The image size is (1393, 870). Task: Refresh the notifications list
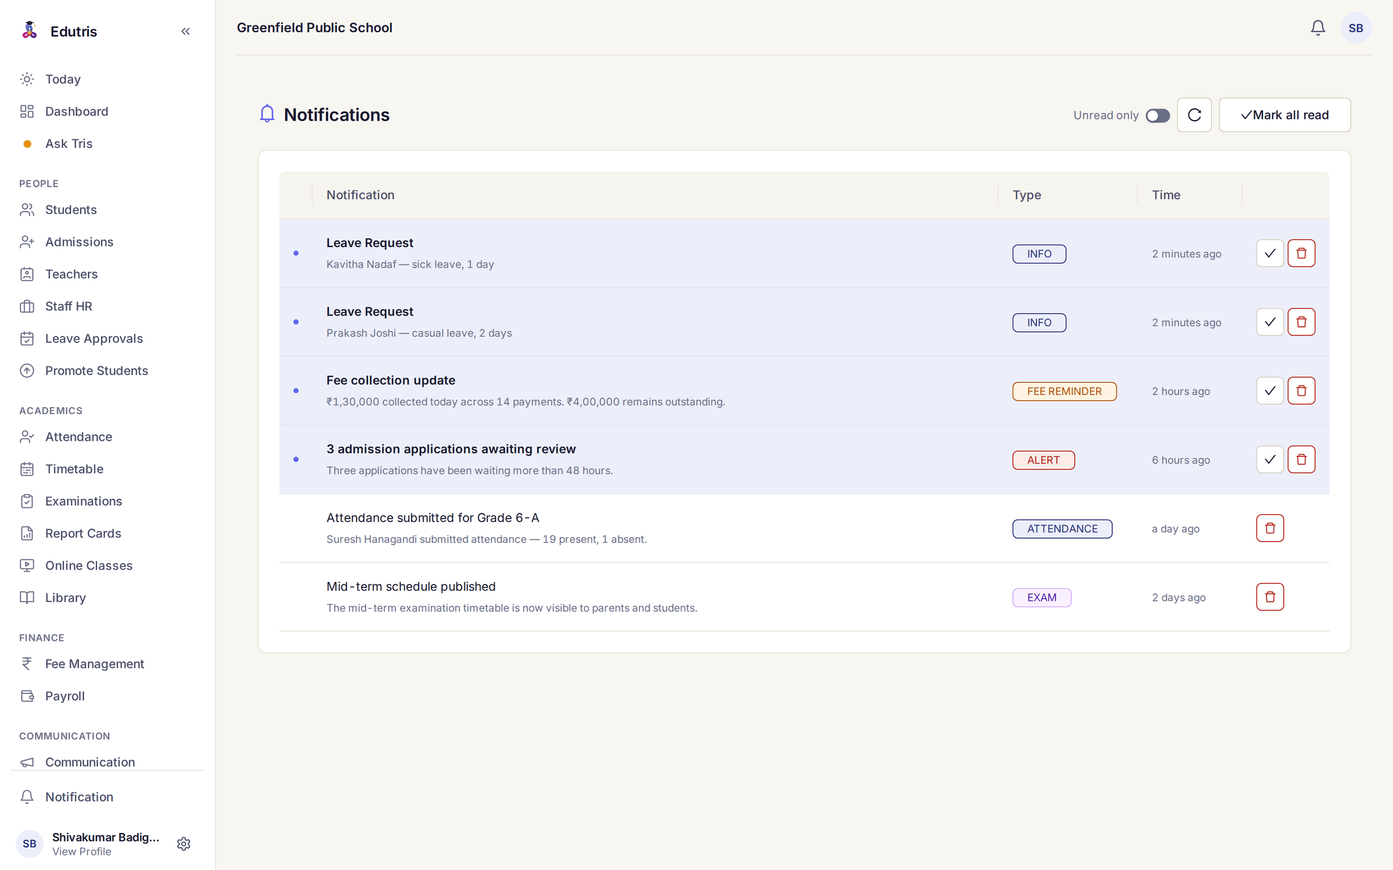click(x=1194, y=115)
